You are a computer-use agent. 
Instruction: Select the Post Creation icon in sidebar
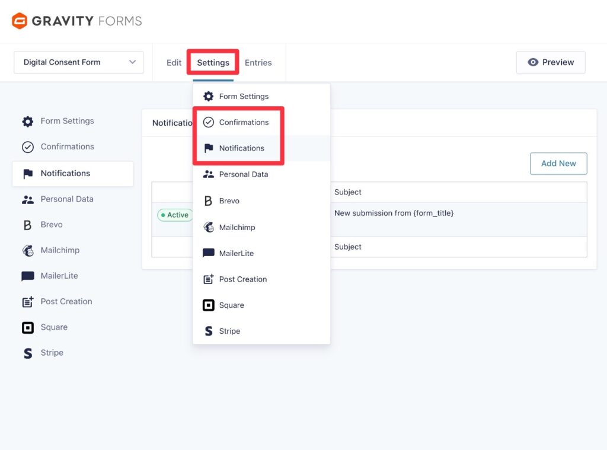pyautogui.click(x=27, y=301)
